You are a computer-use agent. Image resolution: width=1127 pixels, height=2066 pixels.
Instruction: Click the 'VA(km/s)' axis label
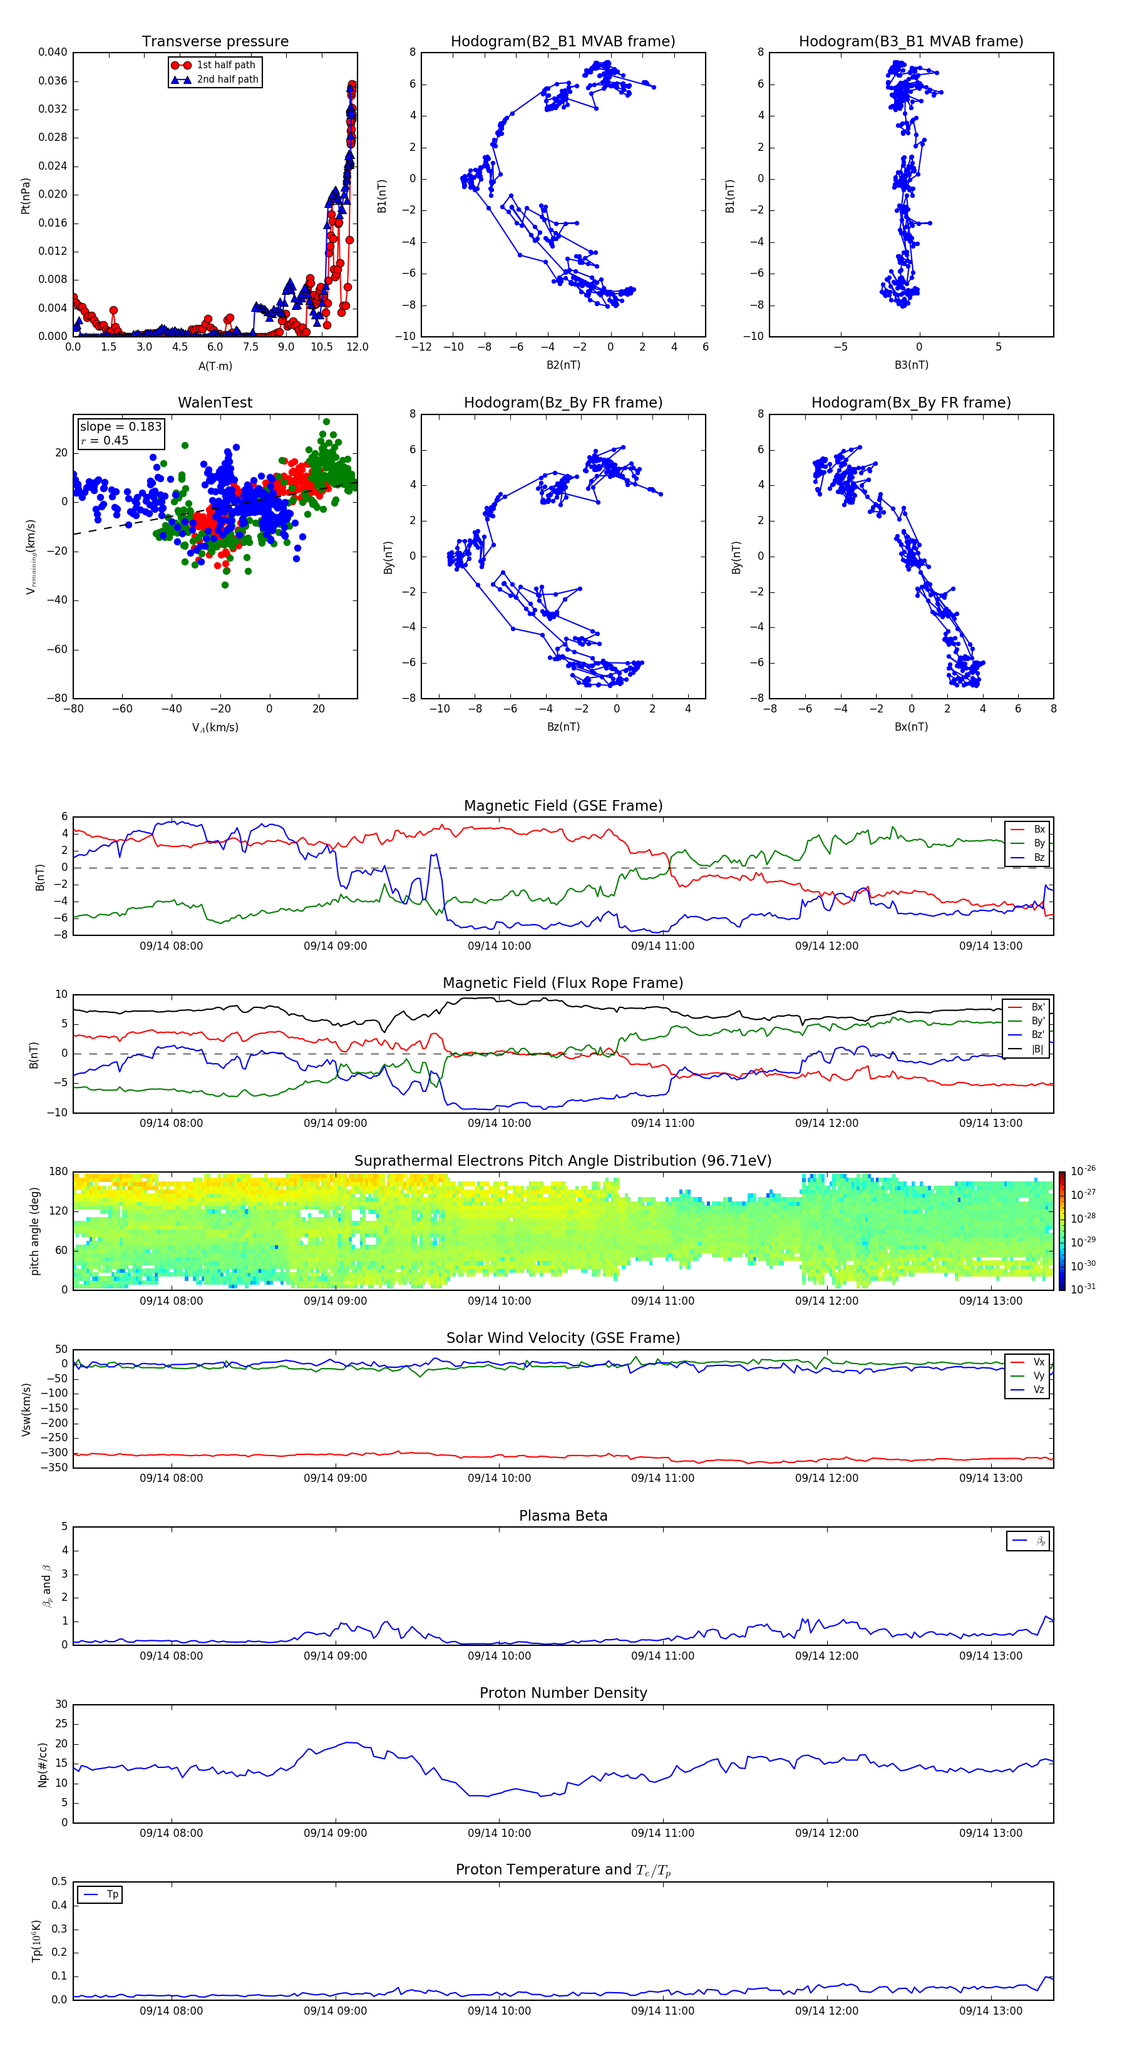pos(215,728)
